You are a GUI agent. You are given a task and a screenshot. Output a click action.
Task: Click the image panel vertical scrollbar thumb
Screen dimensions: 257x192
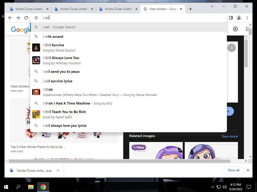[x=246, y=53]
